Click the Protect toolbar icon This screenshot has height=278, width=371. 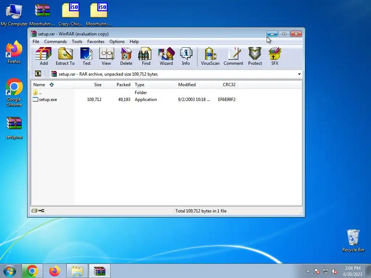[x=255, y=56]
